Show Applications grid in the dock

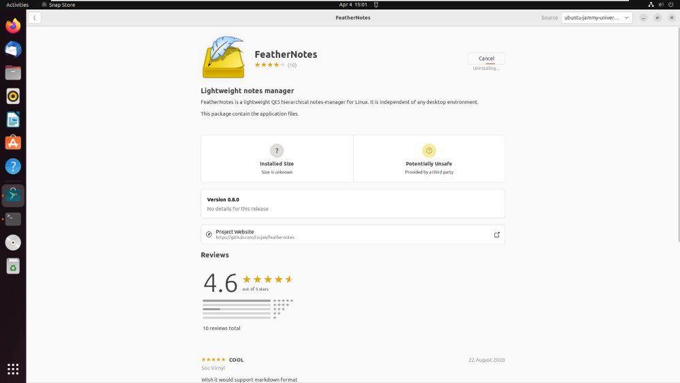pyautogui.click(x=13, y=369)
